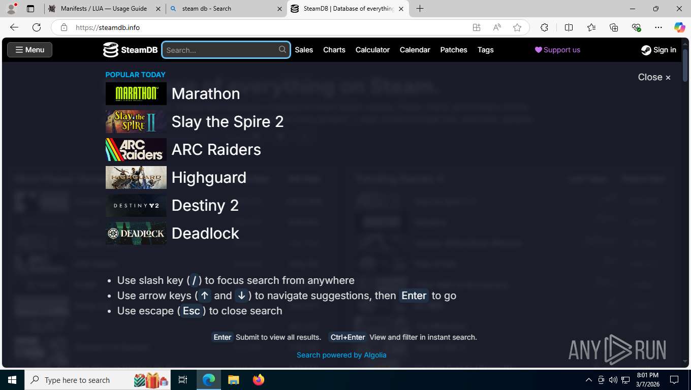Open notification center icon
This screenshot has height=390, width=691.
pos(674,380)
